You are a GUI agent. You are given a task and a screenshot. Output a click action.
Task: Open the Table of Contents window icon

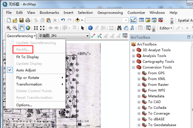142,20
